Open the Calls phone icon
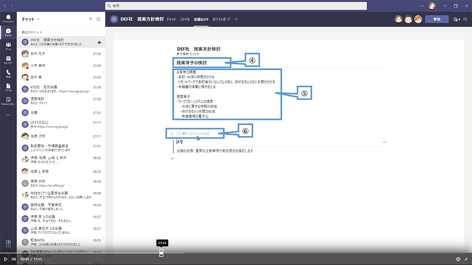 point(8,73)
